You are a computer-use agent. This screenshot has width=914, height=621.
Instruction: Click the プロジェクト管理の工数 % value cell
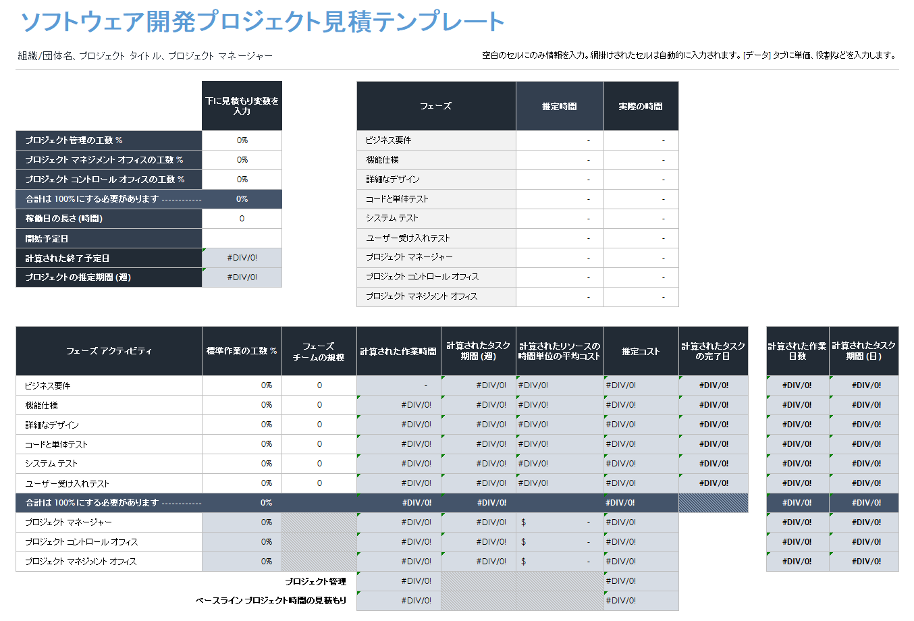pos(242,140)
